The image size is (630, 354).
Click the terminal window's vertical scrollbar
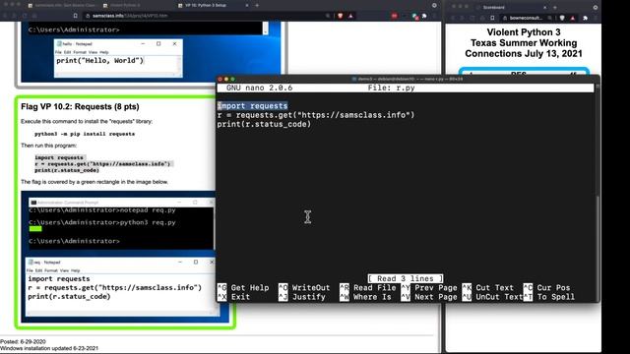tap(598, 193)
